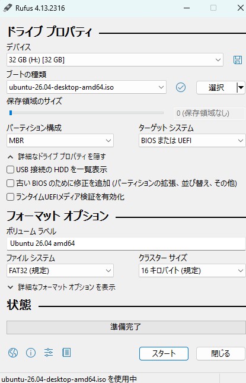246x383 pixels.
Task: Click the 準備完了 progress bar
Action: (126, 327)
